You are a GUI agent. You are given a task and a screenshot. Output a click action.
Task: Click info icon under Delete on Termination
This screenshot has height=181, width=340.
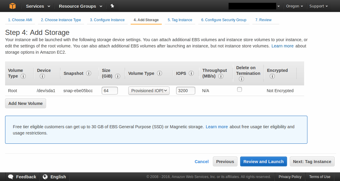[x=241, y=79]
